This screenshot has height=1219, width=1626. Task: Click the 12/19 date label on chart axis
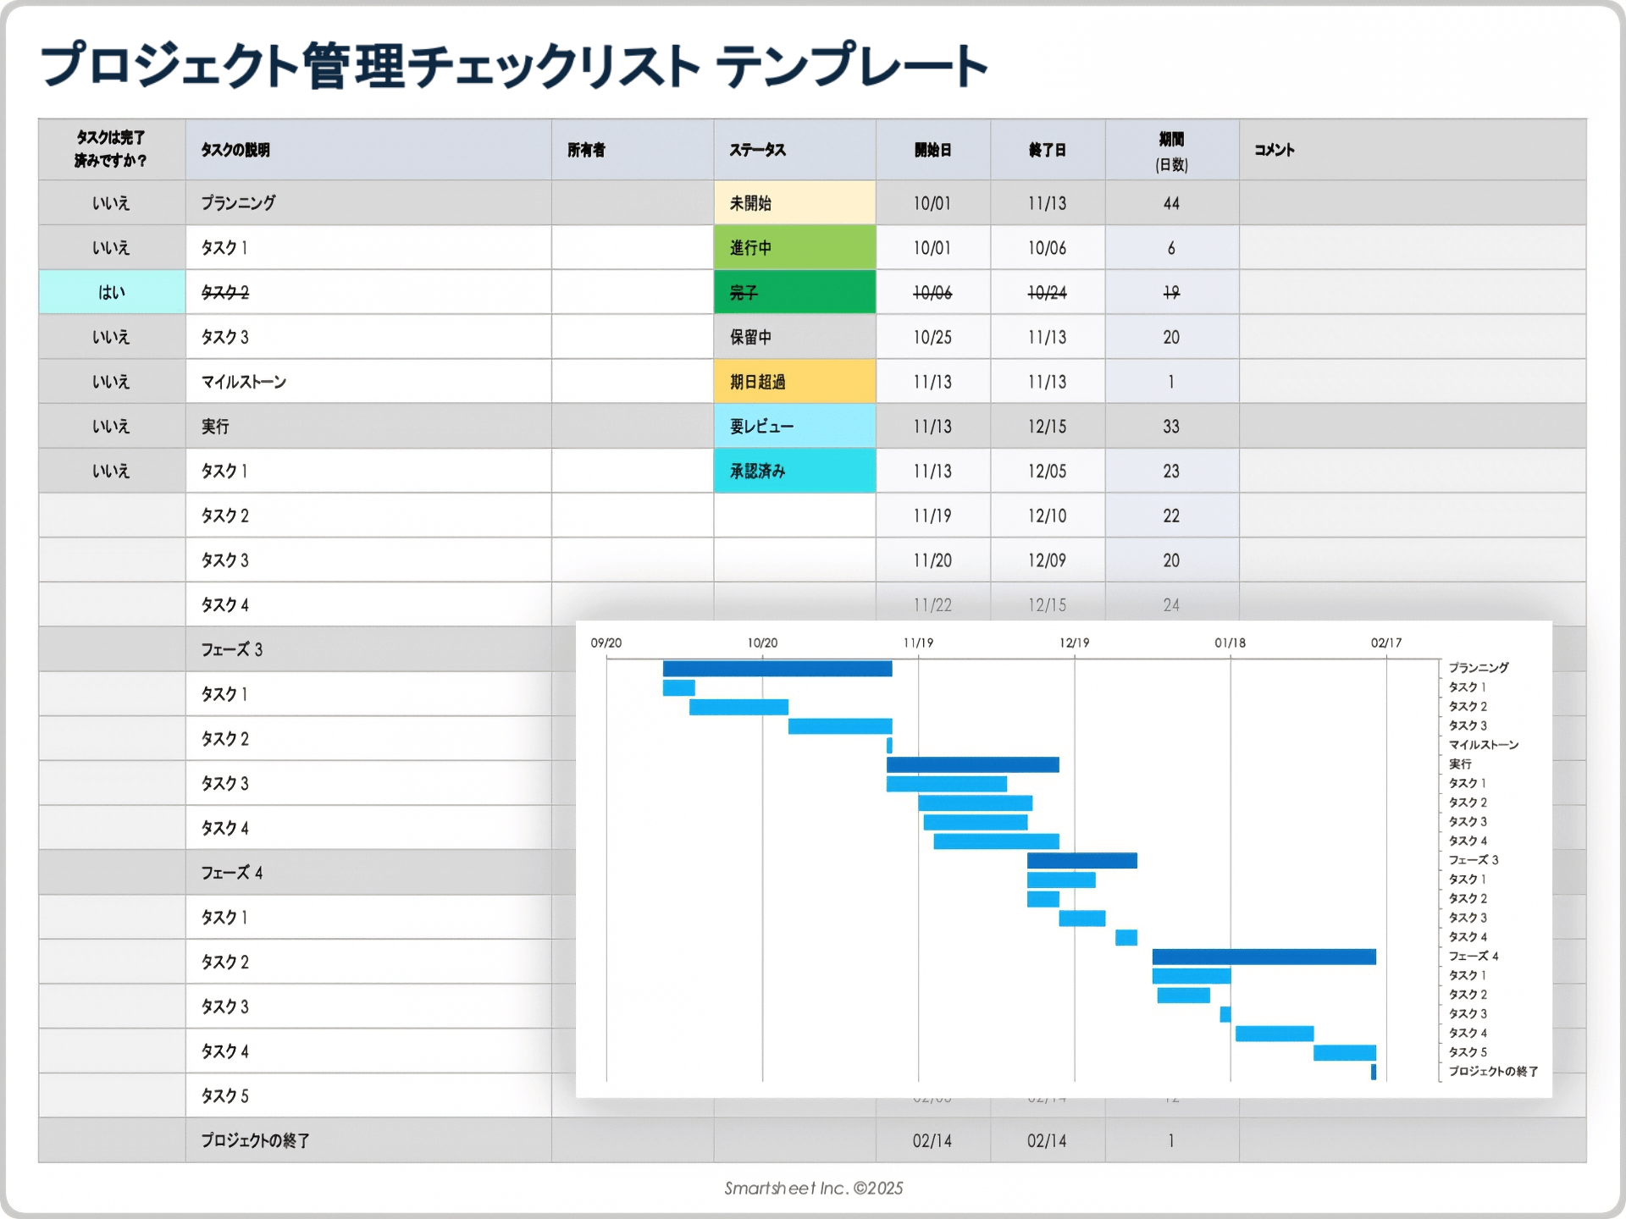[x=1074, y=643]
